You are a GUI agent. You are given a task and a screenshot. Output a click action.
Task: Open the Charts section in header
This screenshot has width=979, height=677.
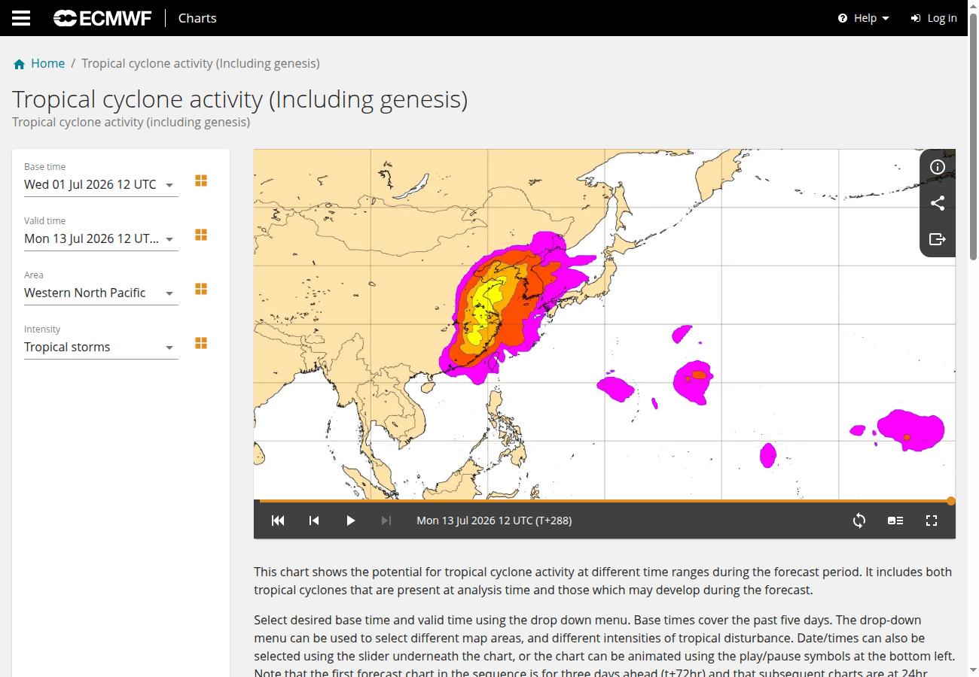coord(197,18)
